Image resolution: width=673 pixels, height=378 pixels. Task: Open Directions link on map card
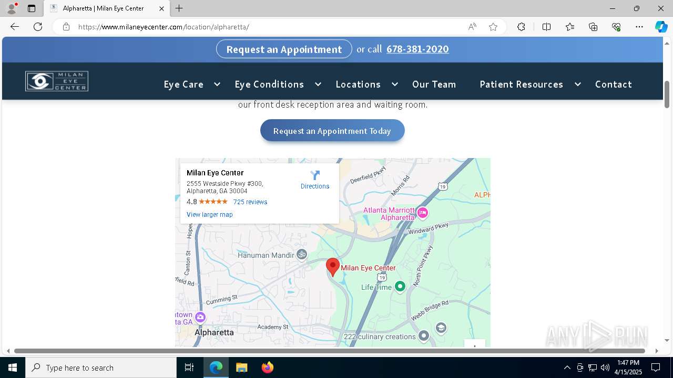315,186
